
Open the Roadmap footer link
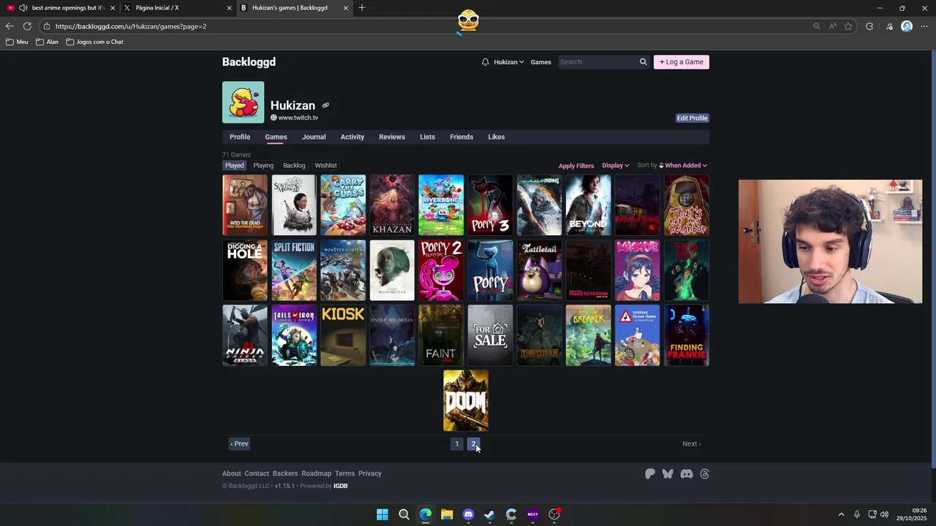(317, 474)
